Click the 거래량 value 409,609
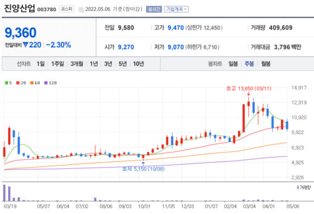 280,28
